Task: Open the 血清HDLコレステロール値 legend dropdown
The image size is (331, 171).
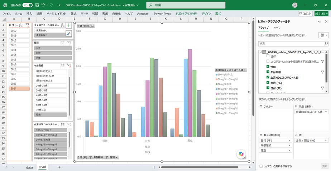Action: pyautogui.click(x=245, y=70)
